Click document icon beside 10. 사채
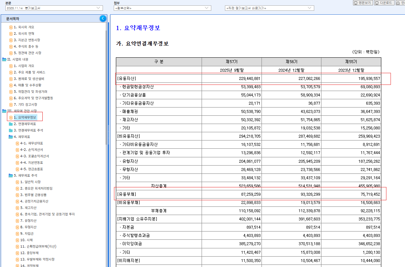The image size is (405, 267). click(x=17, y=240)
